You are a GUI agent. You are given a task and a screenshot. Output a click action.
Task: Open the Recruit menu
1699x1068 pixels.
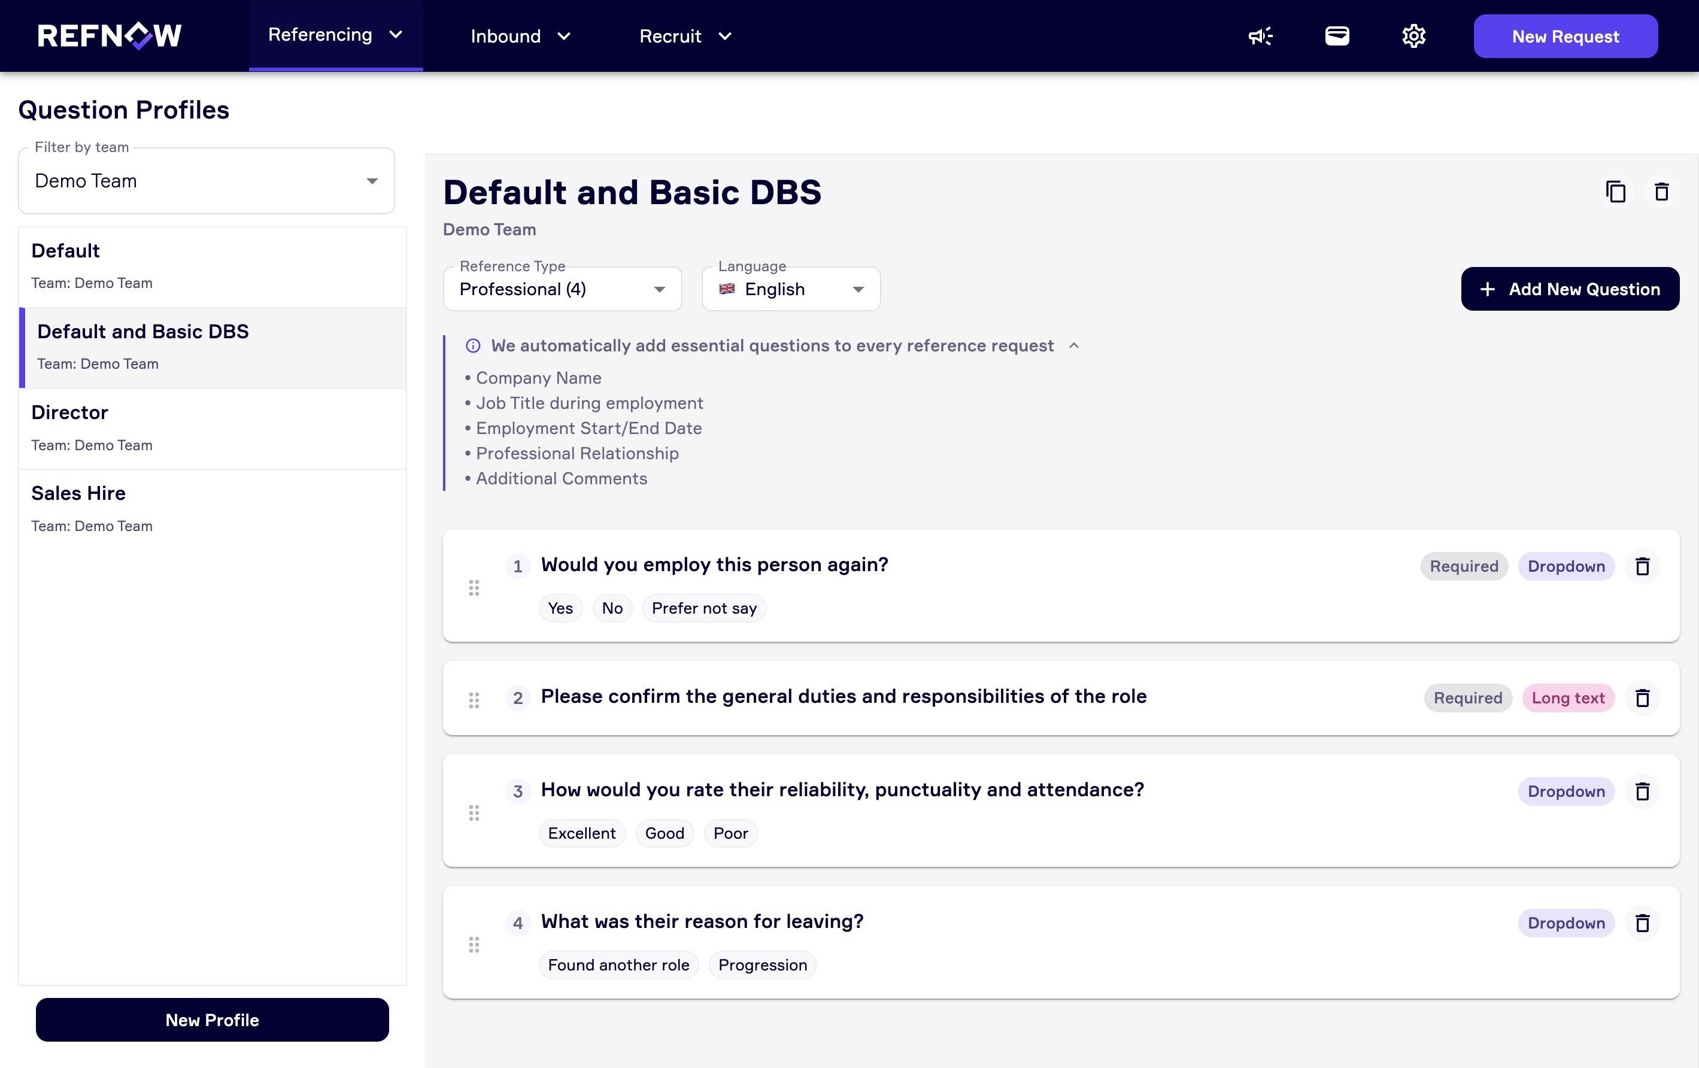685,36
